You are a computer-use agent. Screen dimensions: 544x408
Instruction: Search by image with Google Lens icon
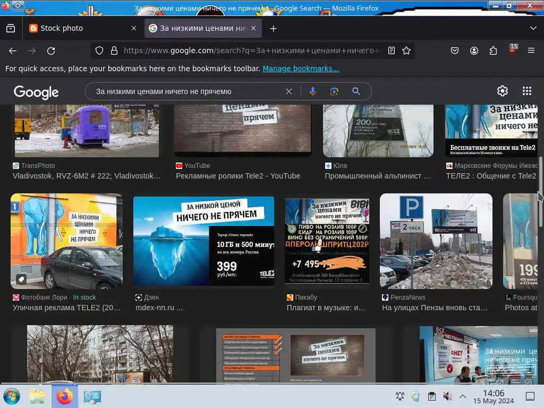(x=334, y=91)
